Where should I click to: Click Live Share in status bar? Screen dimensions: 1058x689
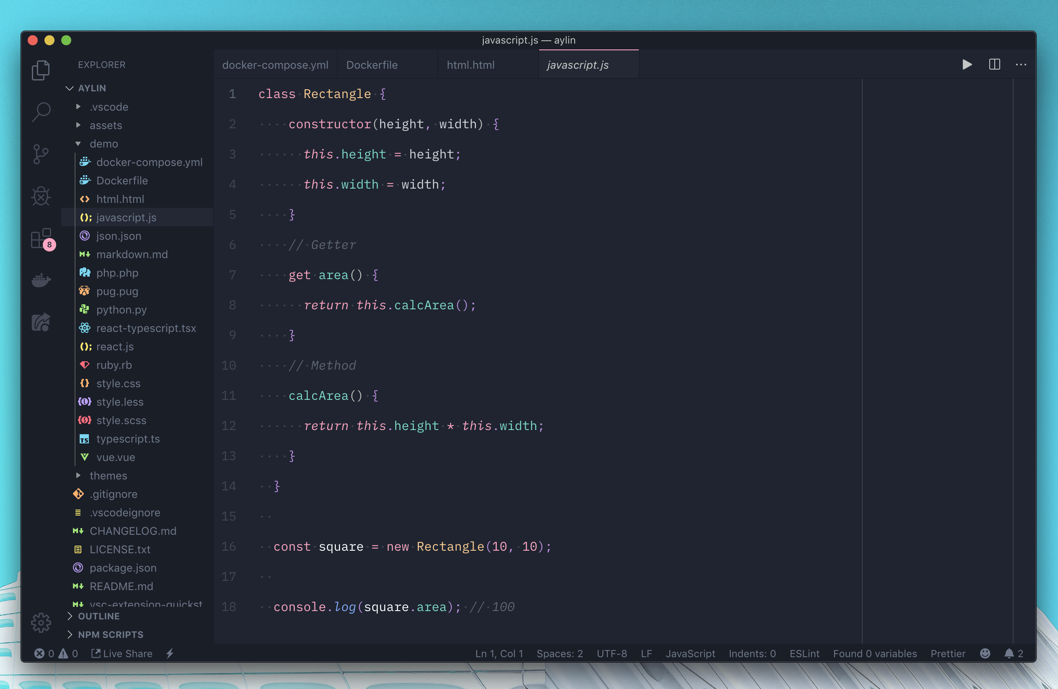pos(122,653)
